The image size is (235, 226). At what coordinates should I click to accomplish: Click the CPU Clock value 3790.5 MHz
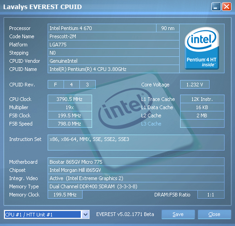click(70, 99)
